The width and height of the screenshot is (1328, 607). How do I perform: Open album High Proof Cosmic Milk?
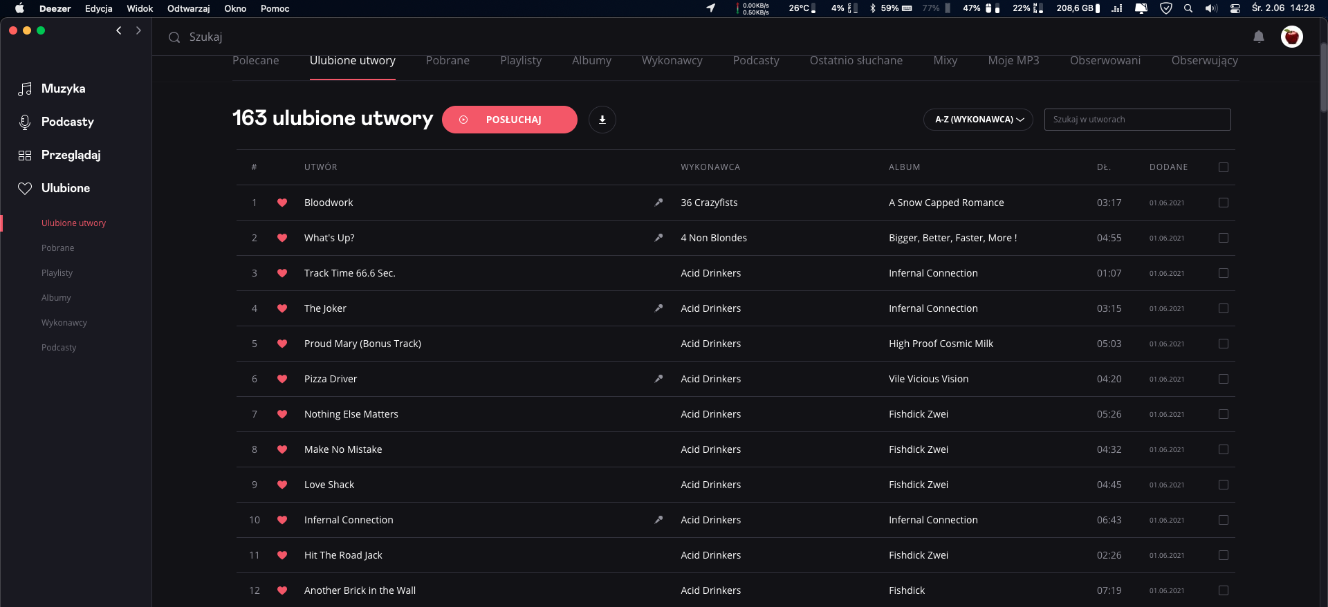[941, 344]
